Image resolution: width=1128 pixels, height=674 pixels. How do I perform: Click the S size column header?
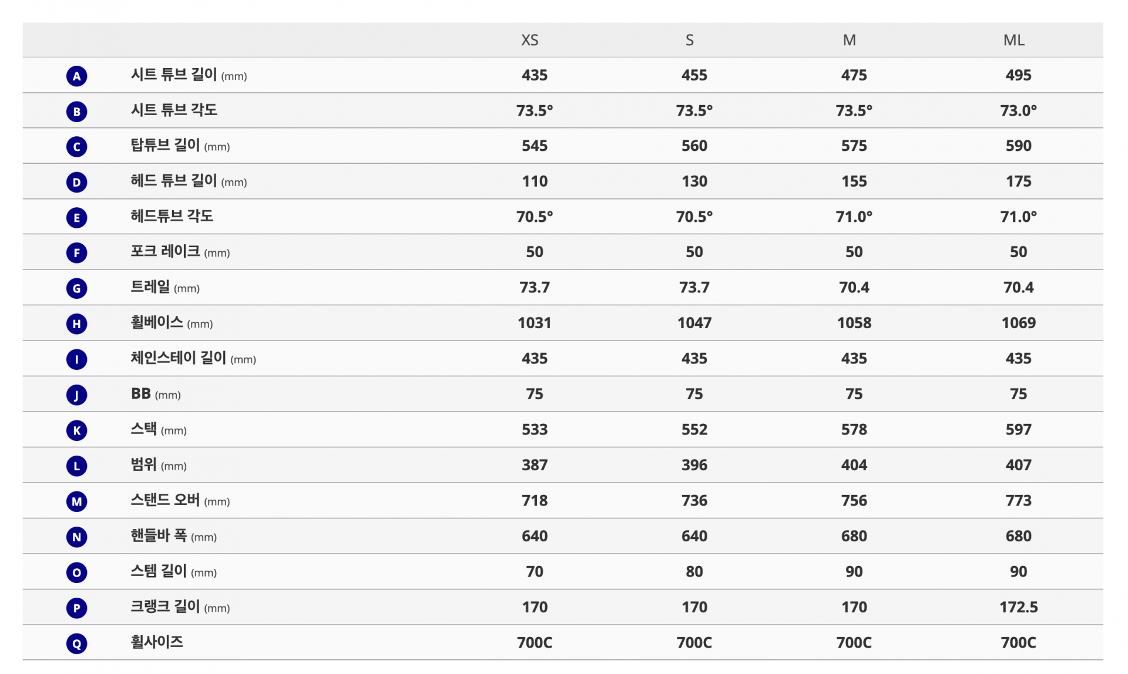coord(690,40)
